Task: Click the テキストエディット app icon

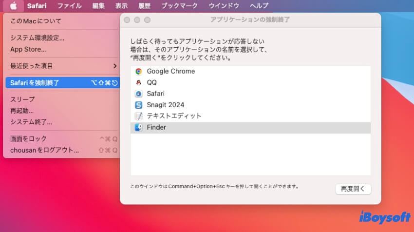Action: coord(139,116)
